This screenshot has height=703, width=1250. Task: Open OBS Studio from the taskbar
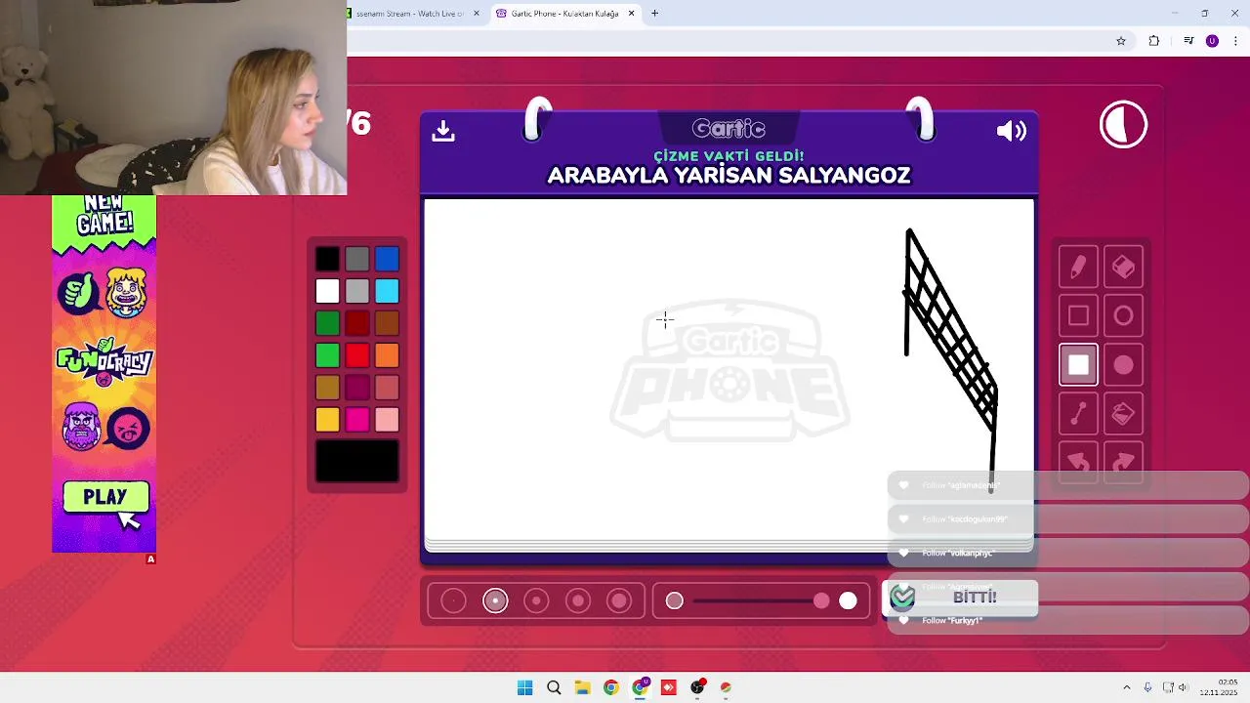[697, 687]
